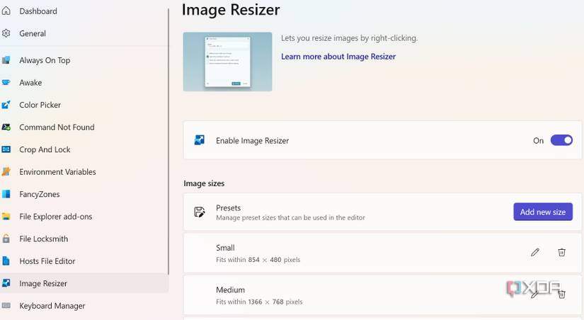The width and height of the screenshot is (584, 320).
Task: Select the Crop And Lock label
Action: pos(45,150)
